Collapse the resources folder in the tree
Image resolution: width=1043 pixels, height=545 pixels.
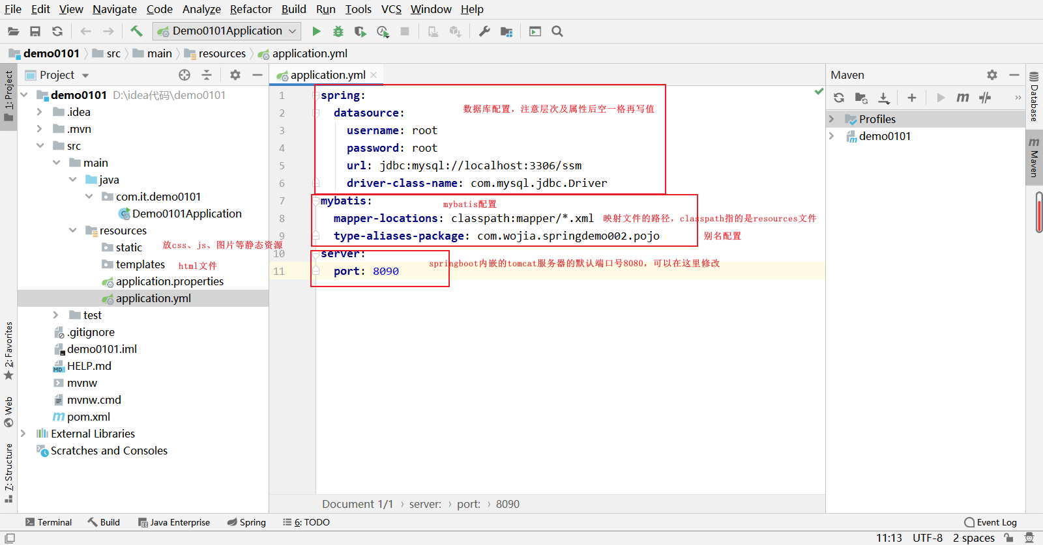[x=73, y=231]
